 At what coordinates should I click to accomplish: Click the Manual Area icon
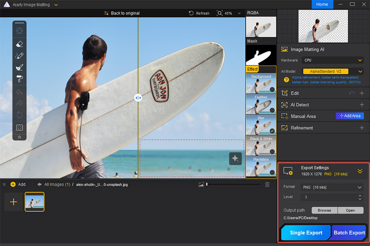click(x=285, y=116)
